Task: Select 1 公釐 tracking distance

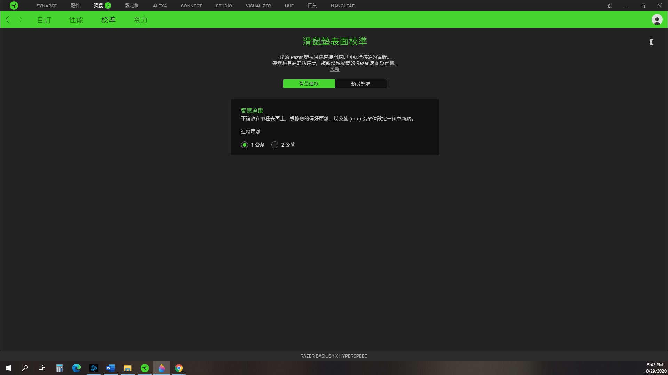Action: click(245, 145)
